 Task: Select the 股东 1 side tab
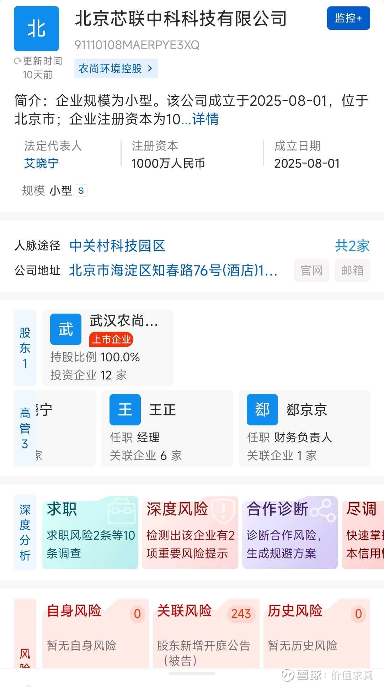[25, 348]
